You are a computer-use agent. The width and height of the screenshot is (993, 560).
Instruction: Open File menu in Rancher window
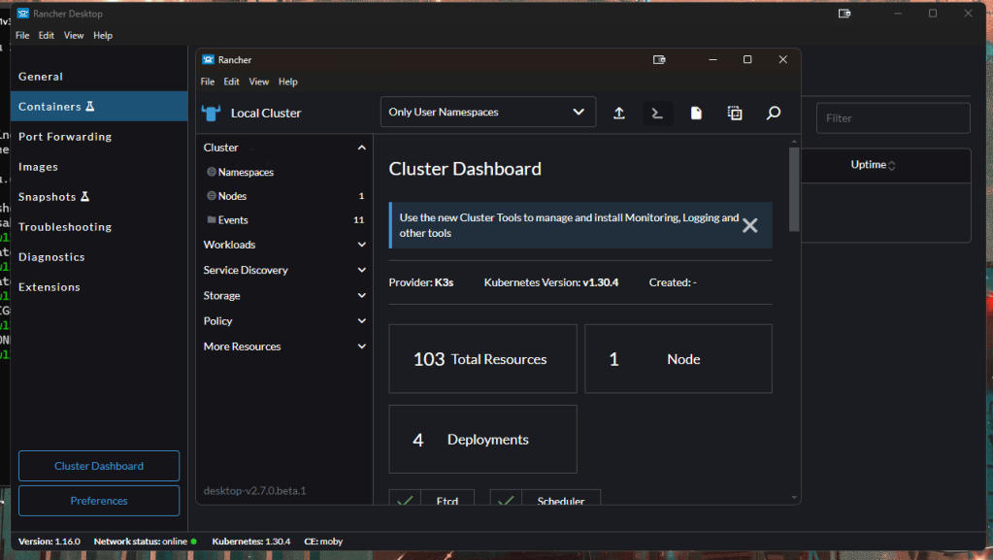[x=207, y=82]
